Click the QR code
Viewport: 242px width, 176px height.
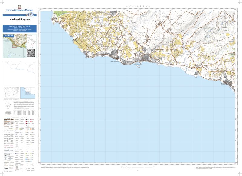(x=31, y=53)
